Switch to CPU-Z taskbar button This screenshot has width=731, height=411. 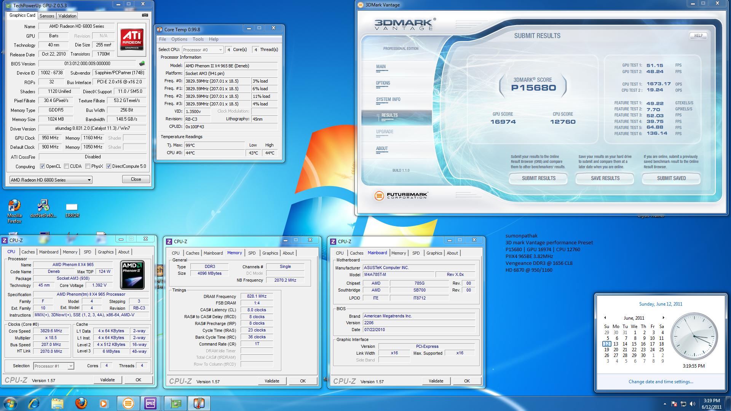click(151, 403)
